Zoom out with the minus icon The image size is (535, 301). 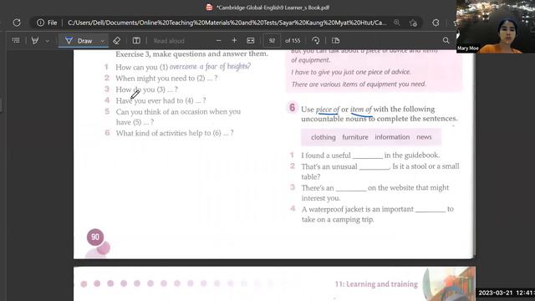[x=218, y=41]
